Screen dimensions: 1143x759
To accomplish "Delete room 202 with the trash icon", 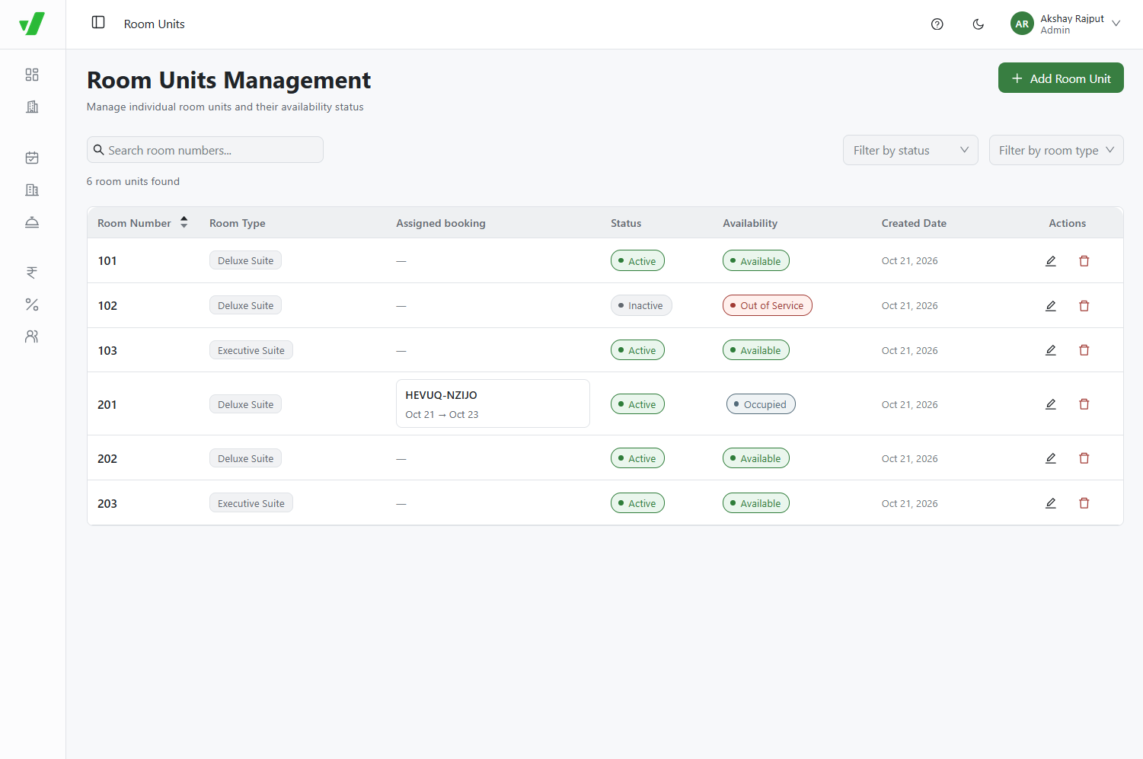I will [x=1084, y=458].
